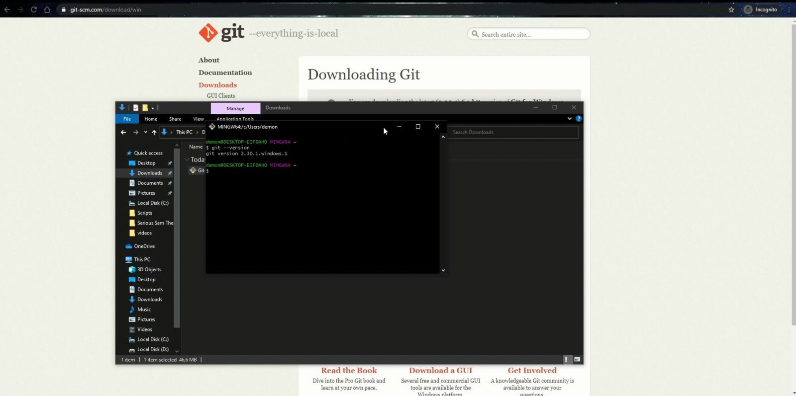The image size is (796, 396).
Task: Go up one folder level in Explorer
Action: pos(154,132)
